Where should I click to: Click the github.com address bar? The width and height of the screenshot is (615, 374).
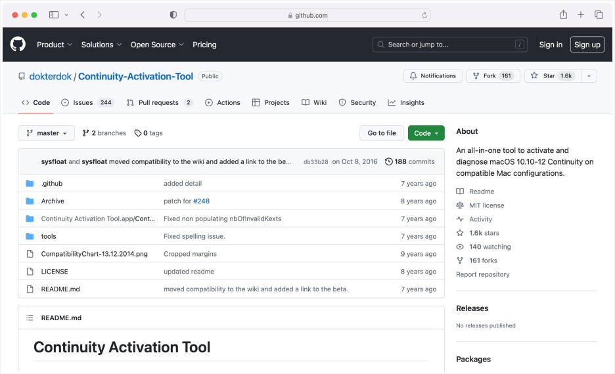(307, 15)
